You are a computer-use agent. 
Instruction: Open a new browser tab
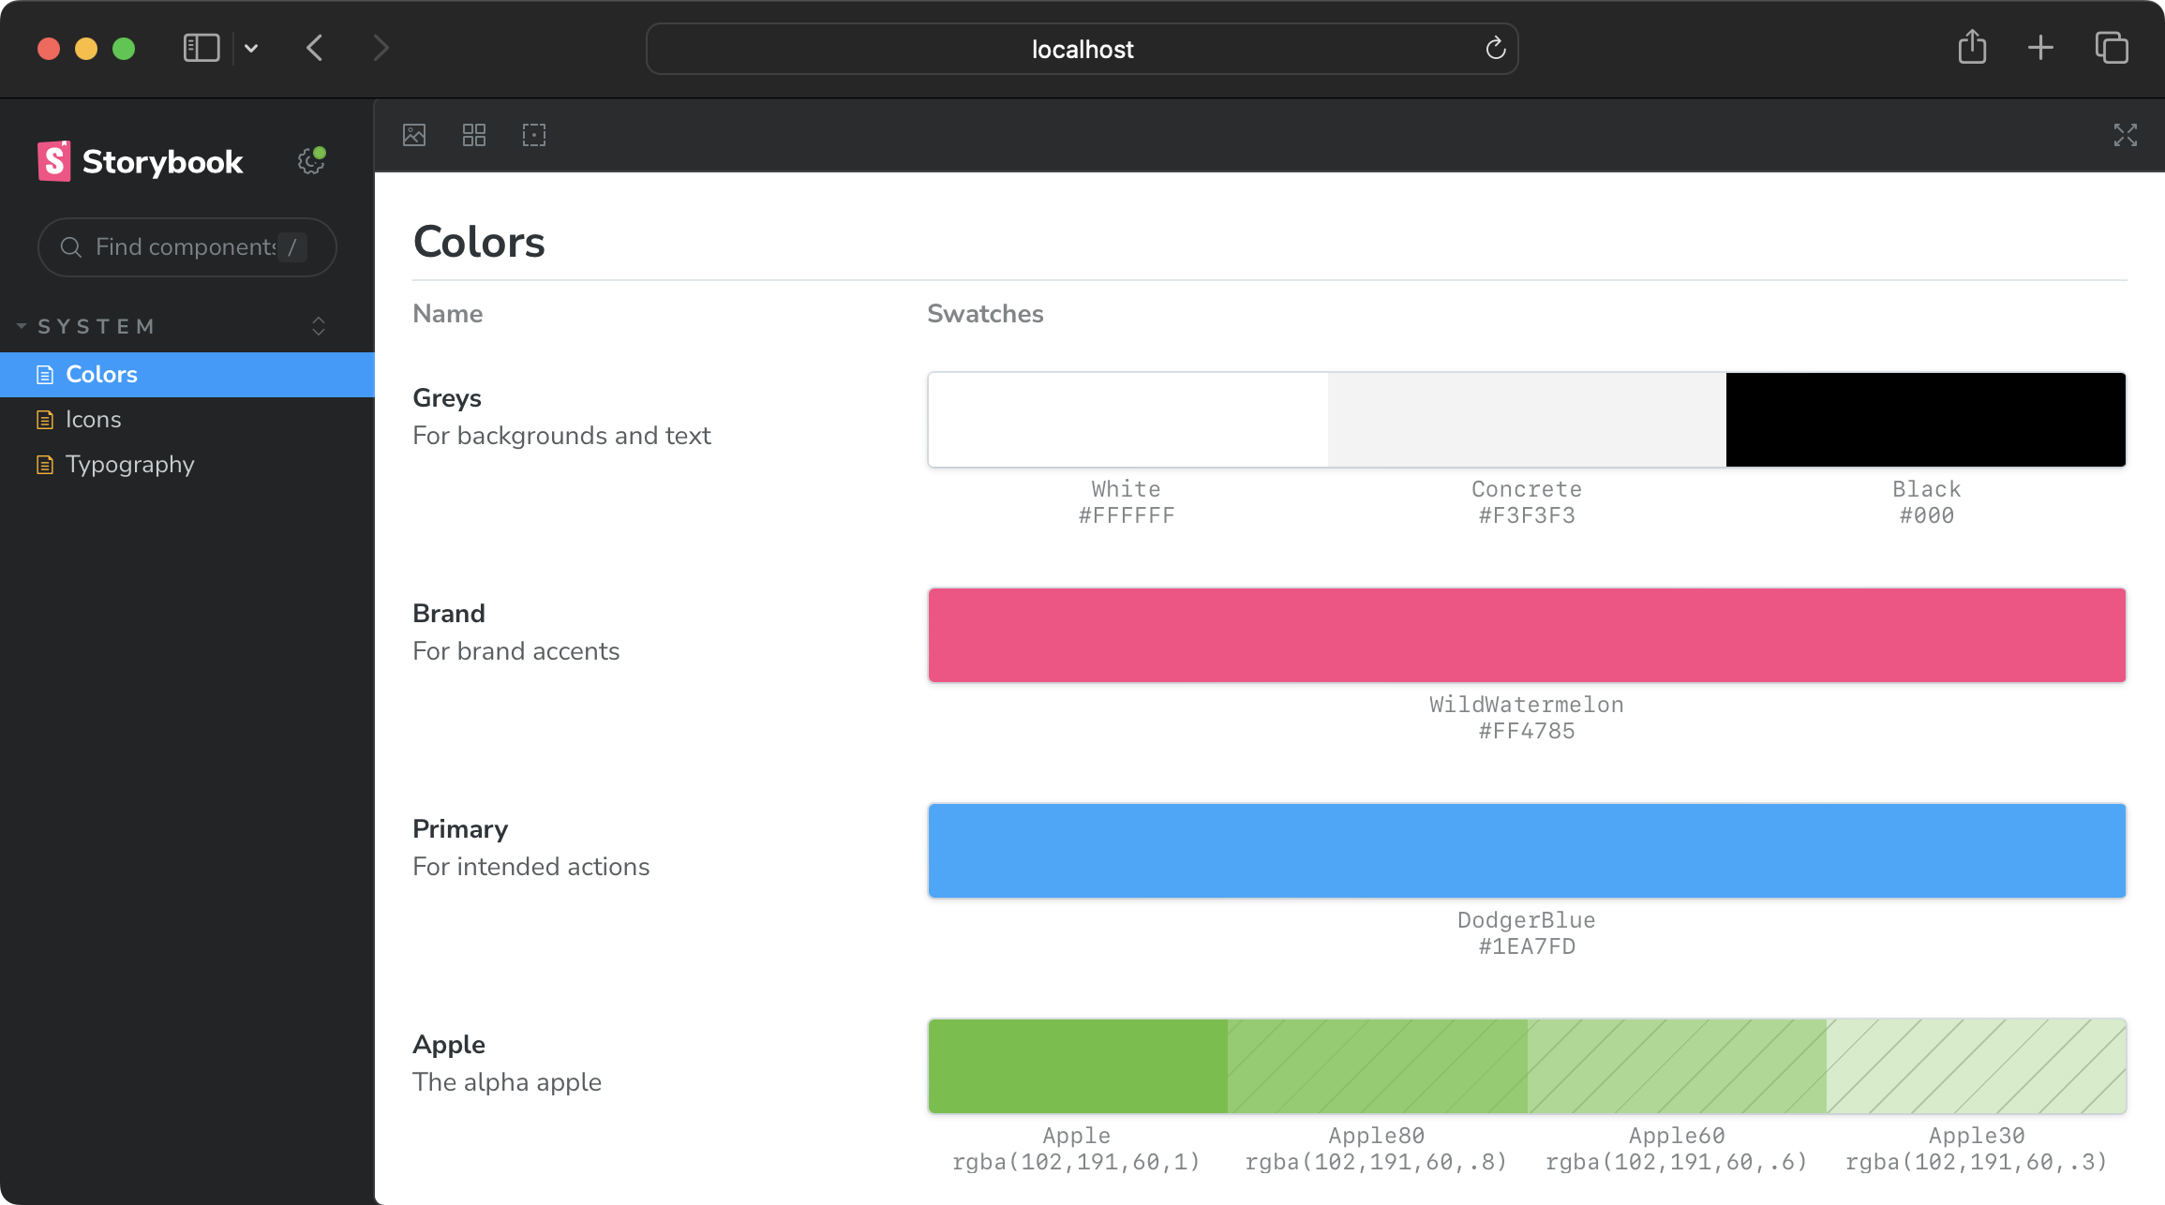[2041, 48]
